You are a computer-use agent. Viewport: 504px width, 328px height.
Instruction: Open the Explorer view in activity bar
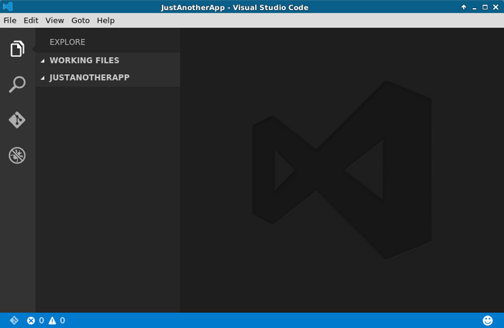[17, 48]
